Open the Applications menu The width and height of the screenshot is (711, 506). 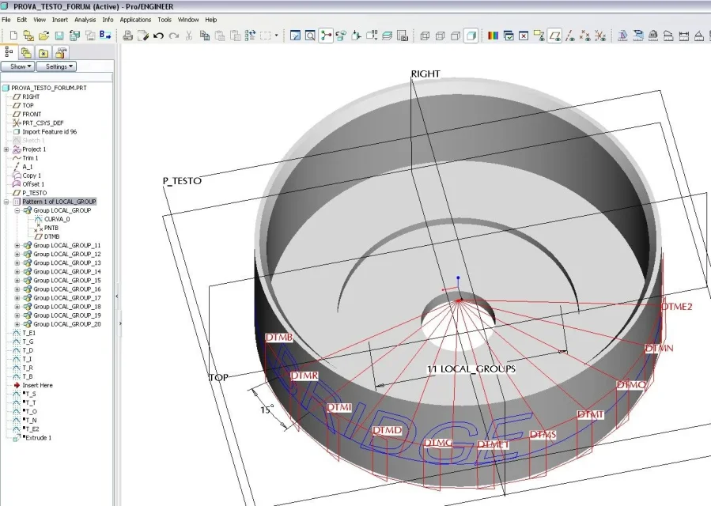pyautogui.click(x=135, y=20)
